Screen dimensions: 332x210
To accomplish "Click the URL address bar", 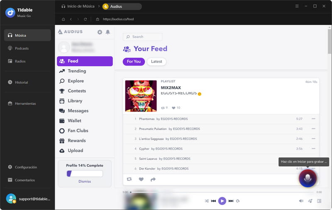I will pos(118,19).
